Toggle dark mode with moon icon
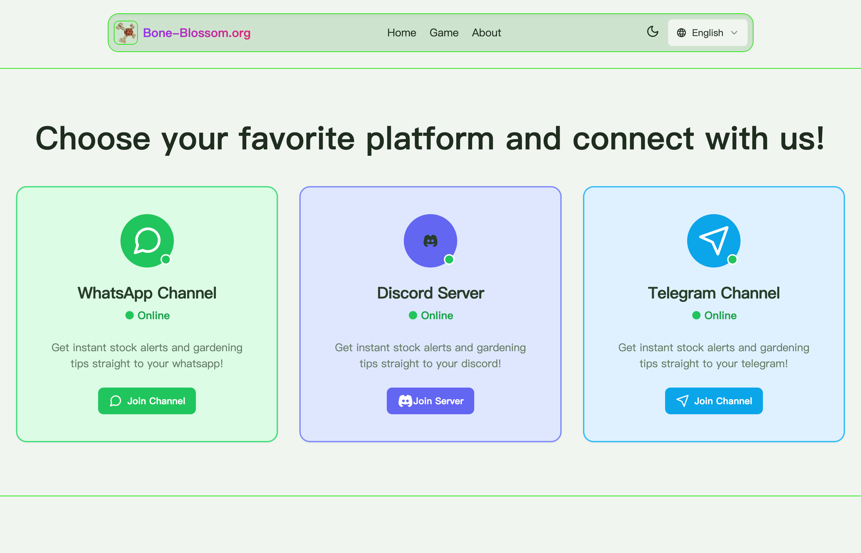Image resolution: width=861 pixels, height=553 pixels. tap(652, 32)
